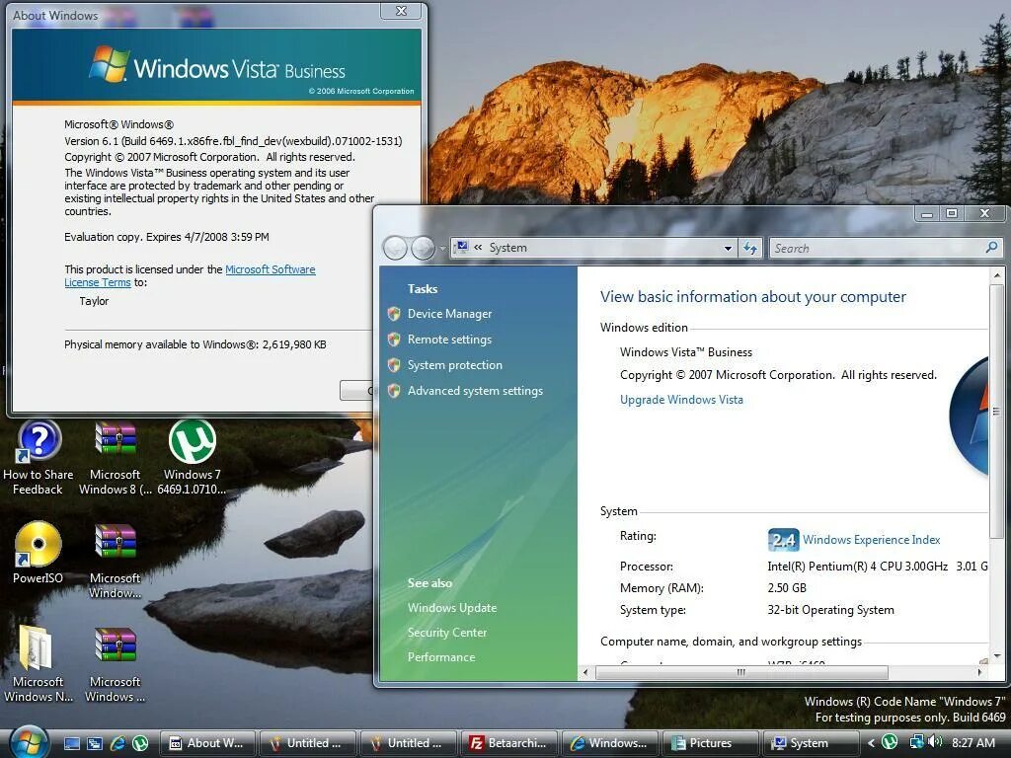Click volume speaker tray icon
The width and height of the screenshot is (1011, 758).
point(935,742)
